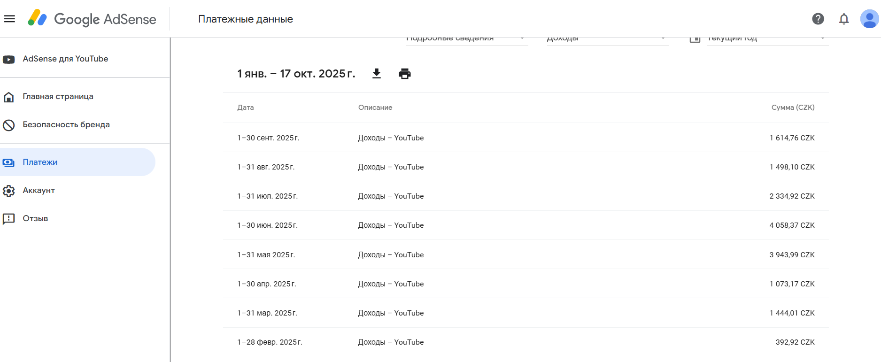Click the amount 1 498,10 CZK
Screen dimensions: 881x362
(x=792, y=167)
